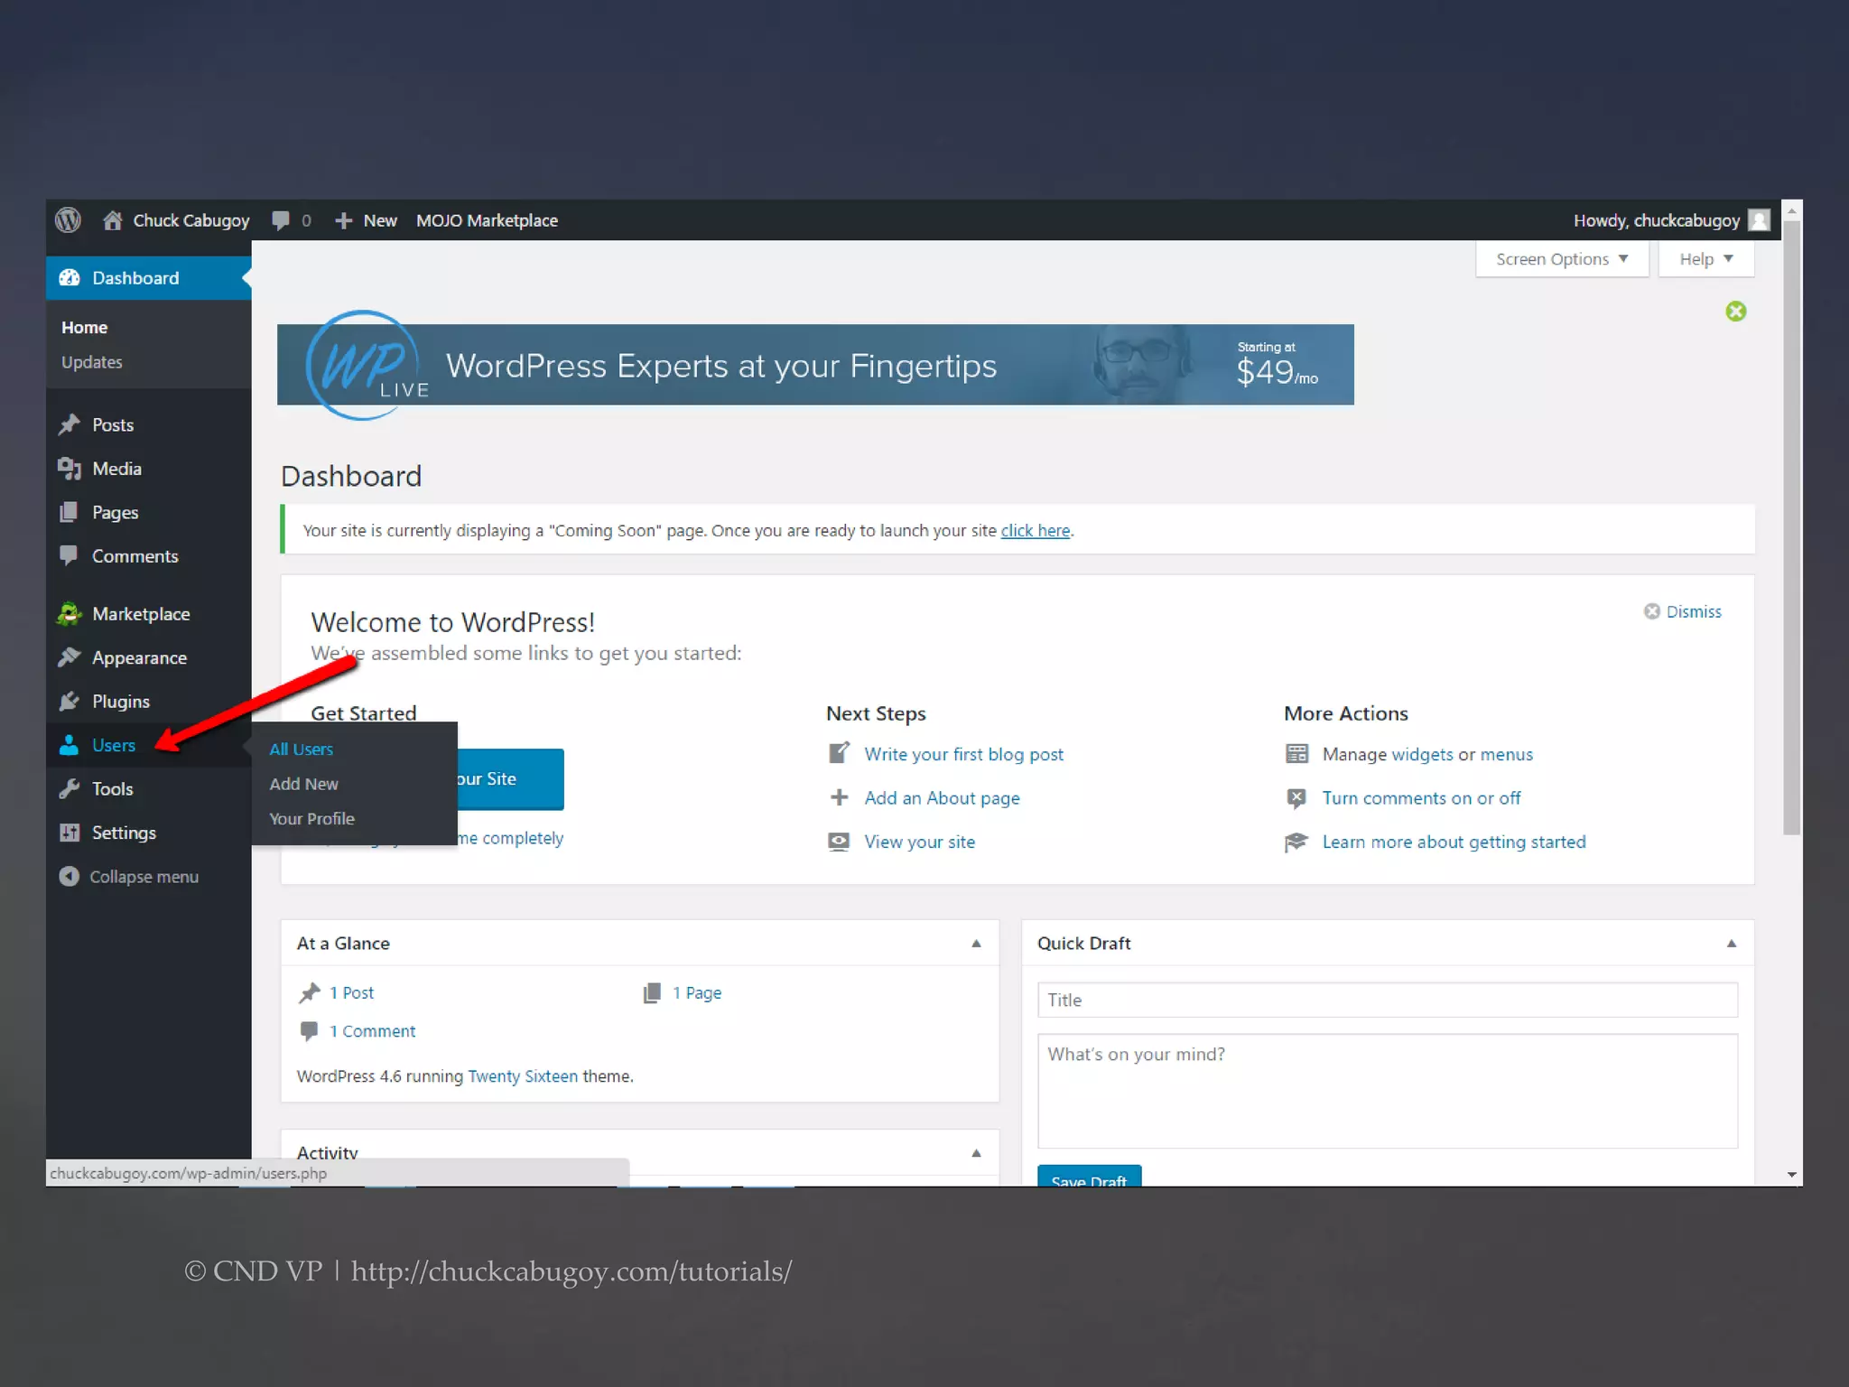Screen dimensions: 1849x1387
Task: Click the WordPress Experts WP Live banner
Action: point(815,365)
